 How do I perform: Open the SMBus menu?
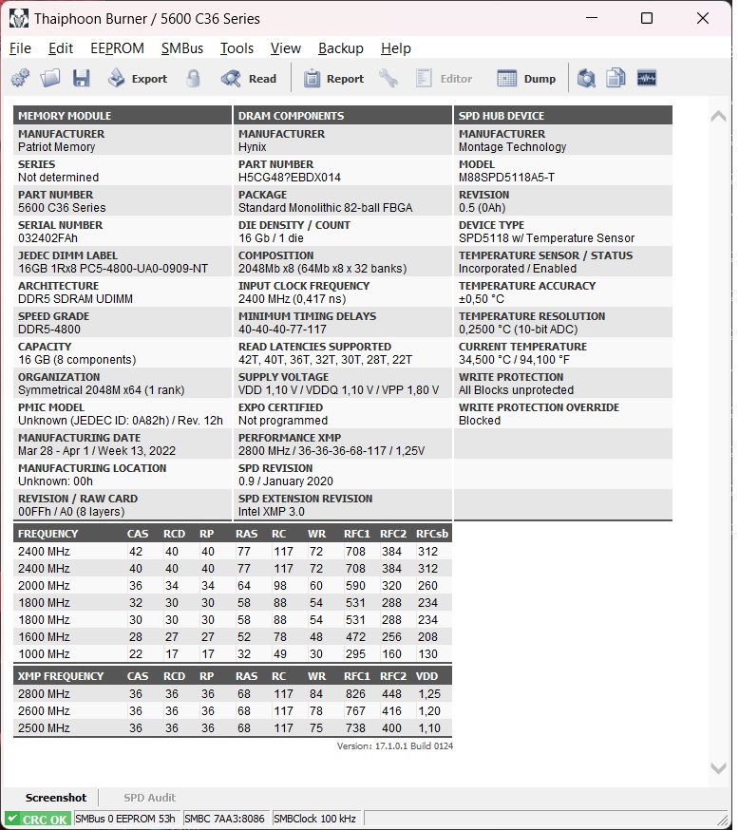pyautogui.click(x=182, y=48)
